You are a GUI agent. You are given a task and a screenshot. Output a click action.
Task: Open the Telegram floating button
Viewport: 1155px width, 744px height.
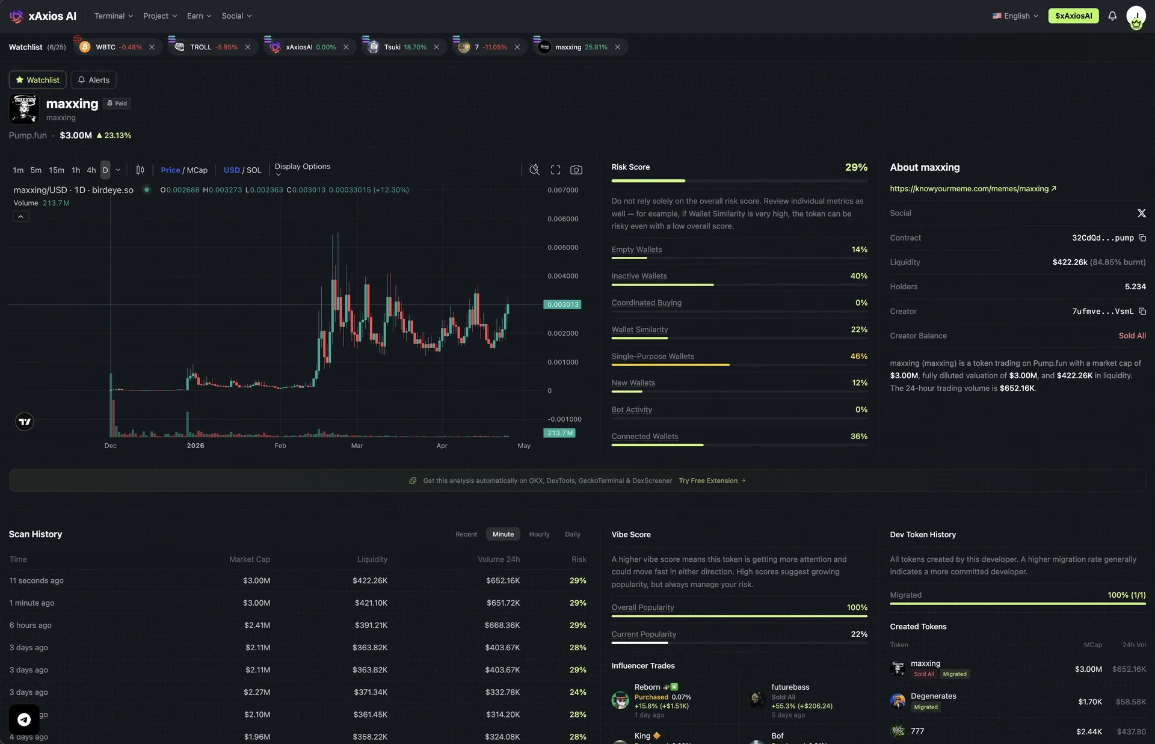tap(24, 719)
